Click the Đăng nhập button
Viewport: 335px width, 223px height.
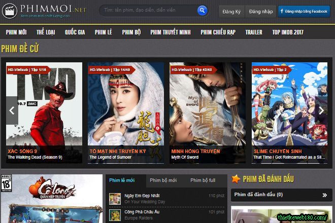tap(261, 12)
